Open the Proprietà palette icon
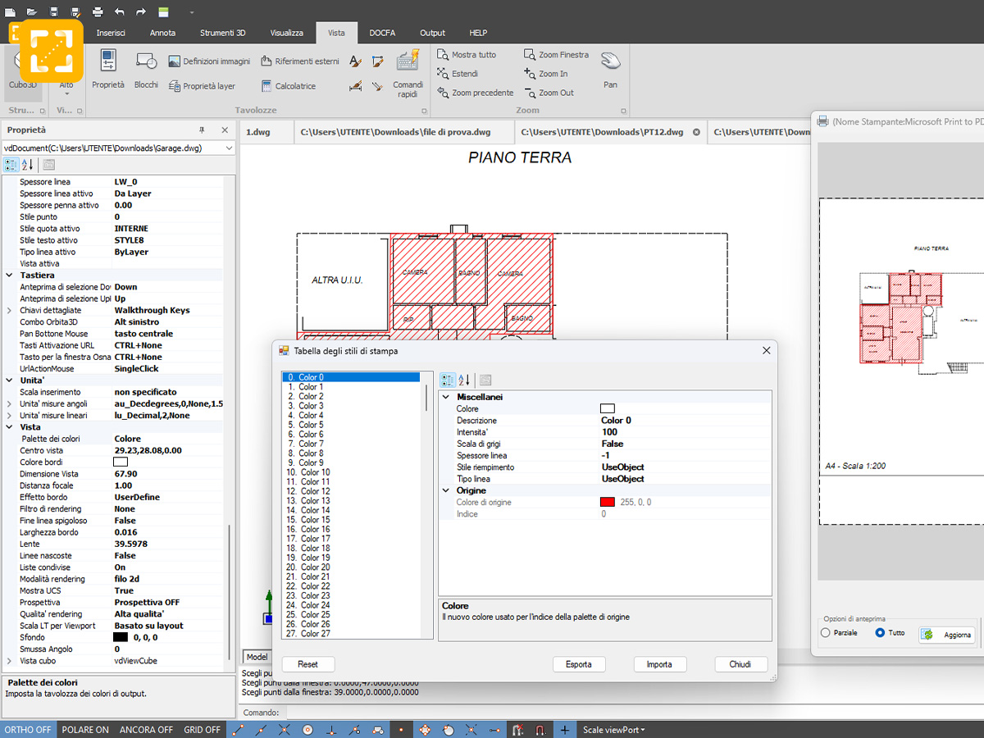Image resolution: width=984 pixels, height=738 pixels. 107,61
